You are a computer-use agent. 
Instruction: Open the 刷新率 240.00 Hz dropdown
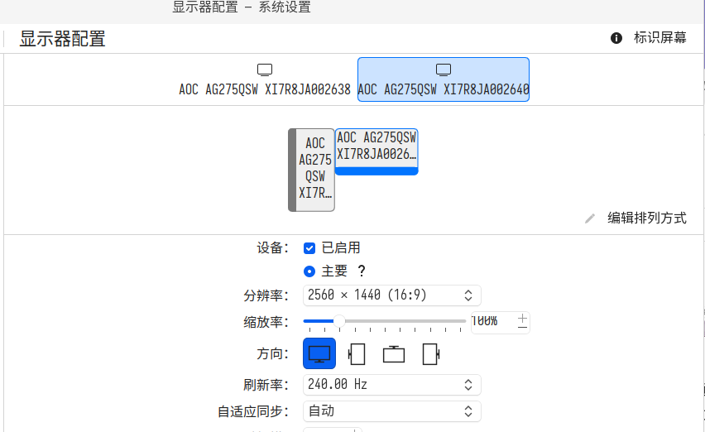pos(392,385)
